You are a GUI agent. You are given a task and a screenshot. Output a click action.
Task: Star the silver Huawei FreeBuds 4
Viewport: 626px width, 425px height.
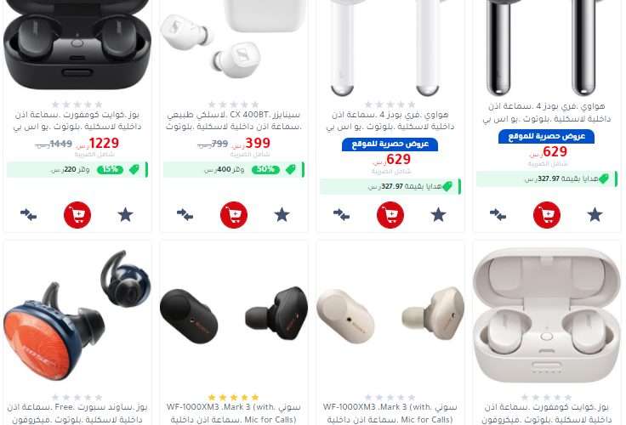click(x=595, y=215)
